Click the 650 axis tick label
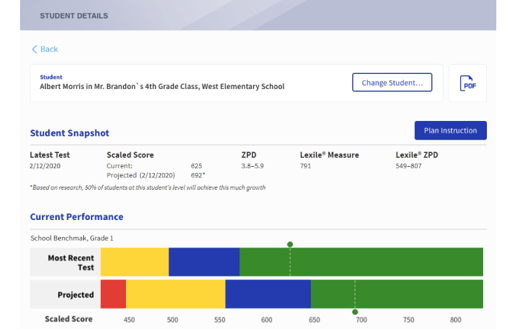The height and width of the screenshot is (329, 517). coord(314,320)
